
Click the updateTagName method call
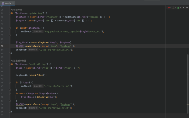[x=40, y=42]
